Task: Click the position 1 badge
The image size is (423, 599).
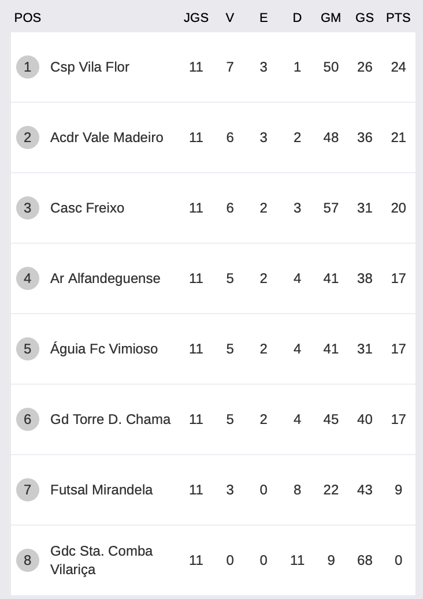Action: pyautogui.click(x=28, y=67)
